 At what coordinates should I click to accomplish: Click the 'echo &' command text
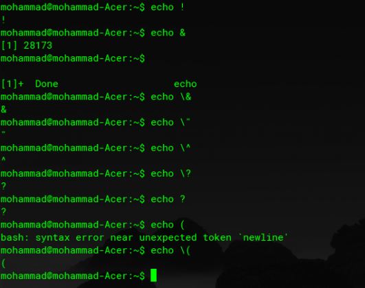[x=168, y=33]
